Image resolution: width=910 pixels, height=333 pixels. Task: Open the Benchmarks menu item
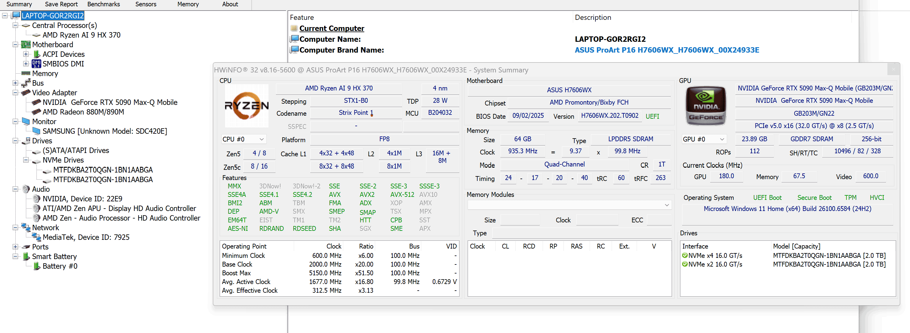click(x=104, y=4)
